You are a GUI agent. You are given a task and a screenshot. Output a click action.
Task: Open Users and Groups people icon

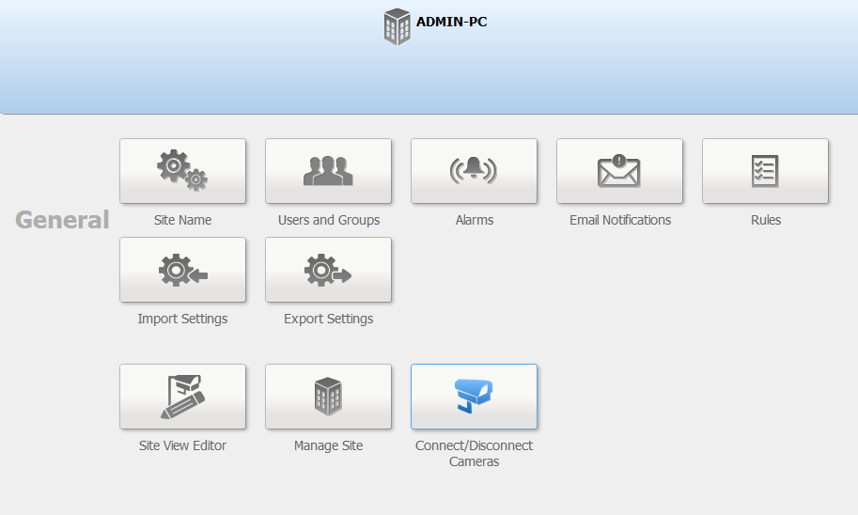328,171
